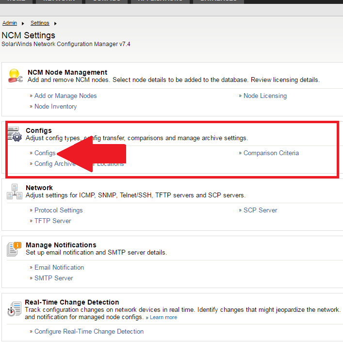Viewport: 343px width, 355px height.
Task: Click the Learn more link
Action: tap(163, 318)
